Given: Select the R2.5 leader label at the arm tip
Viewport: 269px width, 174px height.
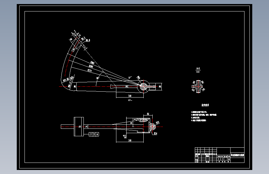Looking at the screenshot, I should click(88, 40).
